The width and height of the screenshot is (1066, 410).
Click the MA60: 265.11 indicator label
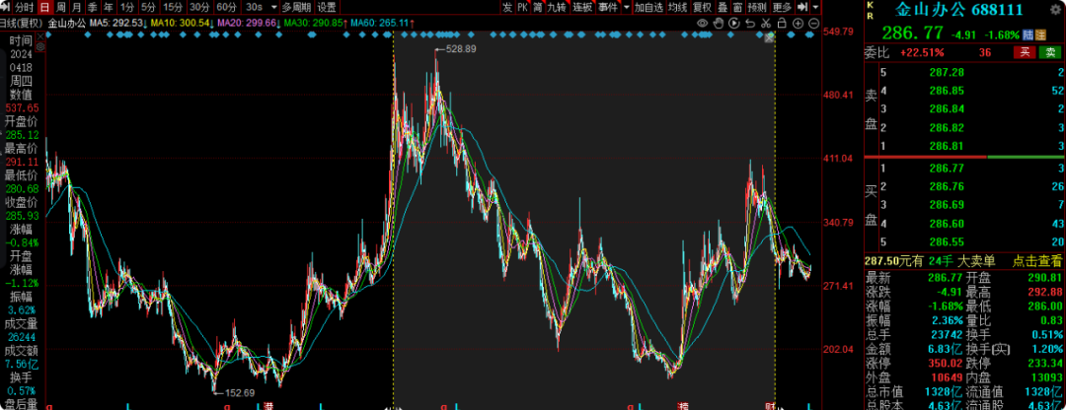click(x=383, y=23)
